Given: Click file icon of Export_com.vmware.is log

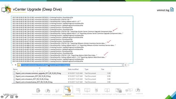Looking at the screenshot, I should tap(14, 79).
